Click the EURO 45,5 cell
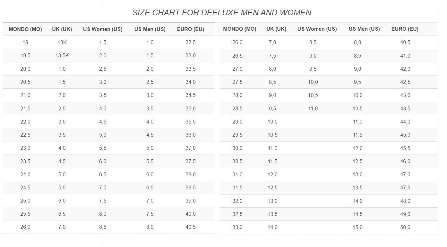 coord(405,148)
